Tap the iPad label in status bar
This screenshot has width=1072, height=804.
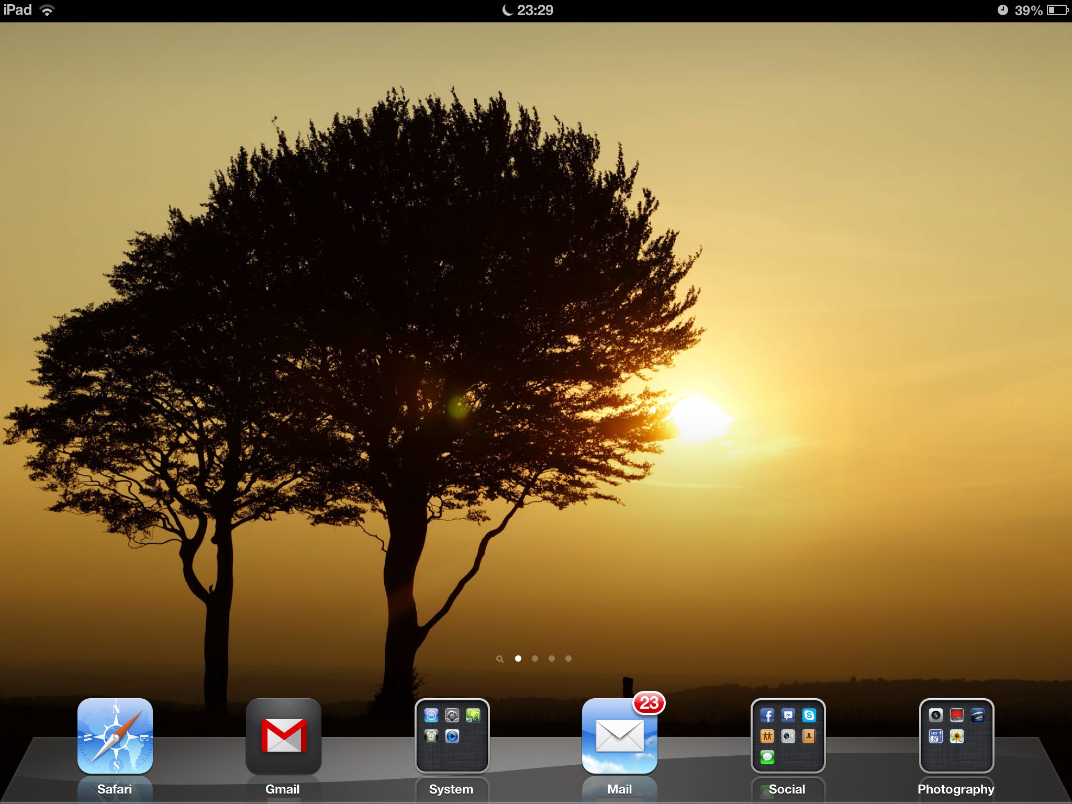click(x=18, y=10)
